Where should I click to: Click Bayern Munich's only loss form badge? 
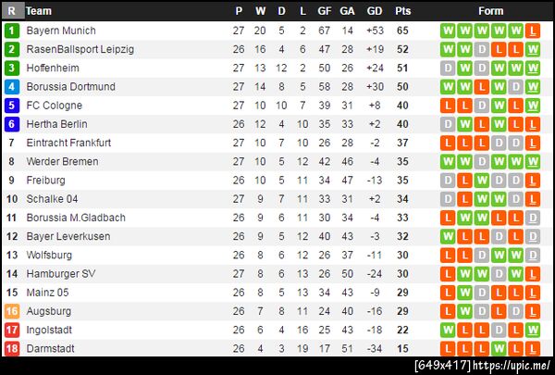tap(532, 31)
